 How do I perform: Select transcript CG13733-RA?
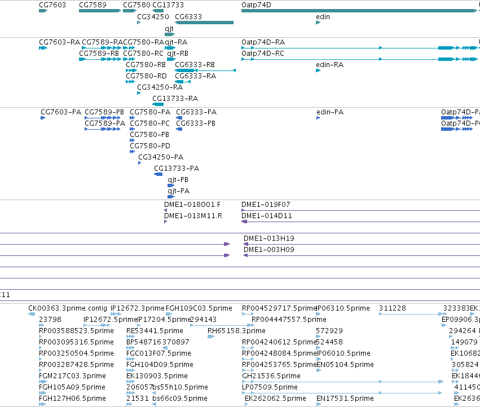[175, 99]
